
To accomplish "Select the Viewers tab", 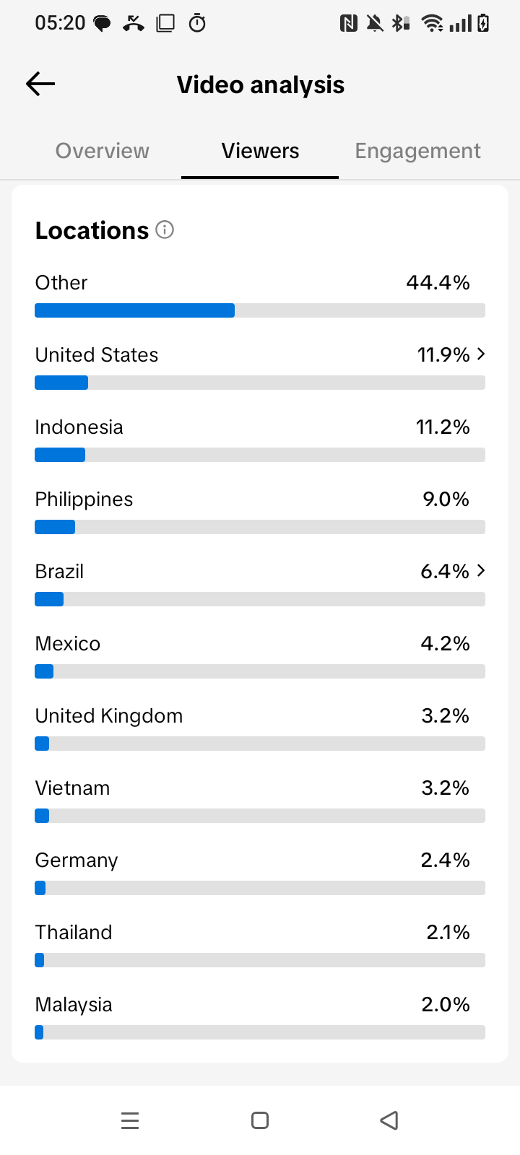I will coord(260,151).
